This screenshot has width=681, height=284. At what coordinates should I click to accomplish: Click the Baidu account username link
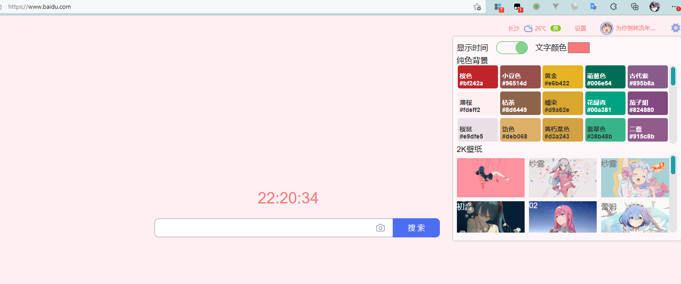(x=635, y=28)
